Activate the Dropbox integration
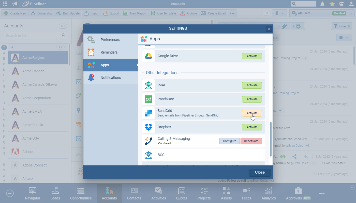The width and height of the screenshot is (356, 203). point(252,127)
